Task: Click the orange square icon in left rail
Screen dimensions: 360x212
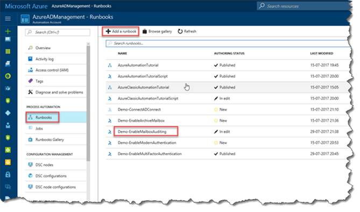Action: (8, 162)
